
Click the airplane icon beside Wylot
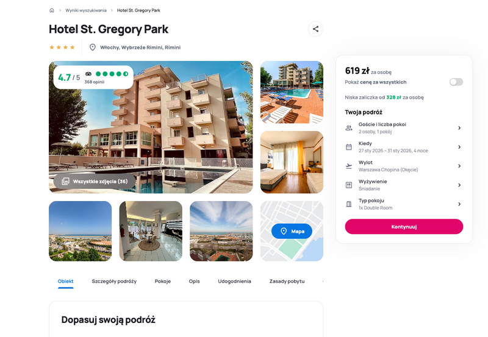pyautogui.click(x=349, y=166)
